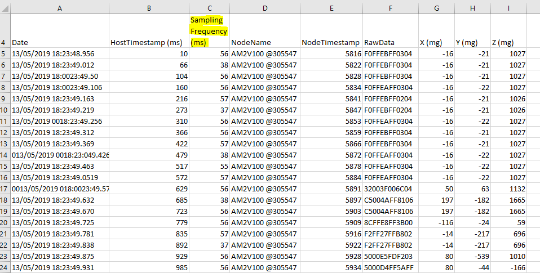Click the select-all corner triangle
Image resolution: width=540 pixels, height=273 pixels.
pos(5,9)
